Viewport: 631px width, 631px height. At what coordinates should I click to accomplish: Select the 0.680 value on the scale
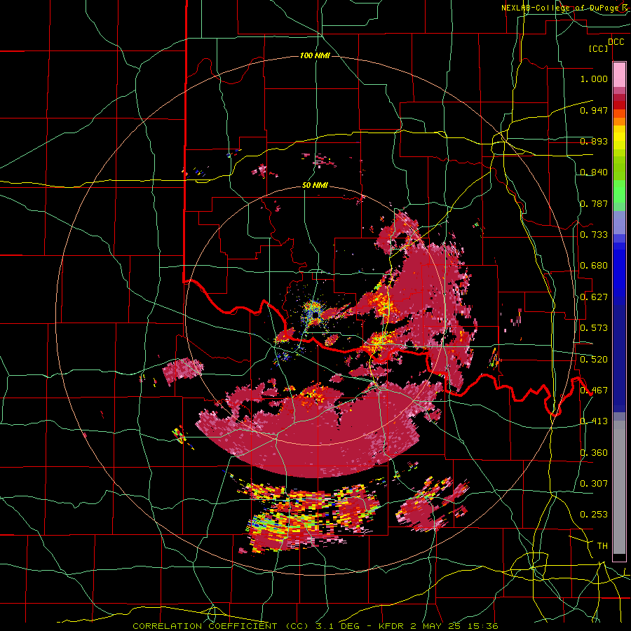(x=594, y=266)
